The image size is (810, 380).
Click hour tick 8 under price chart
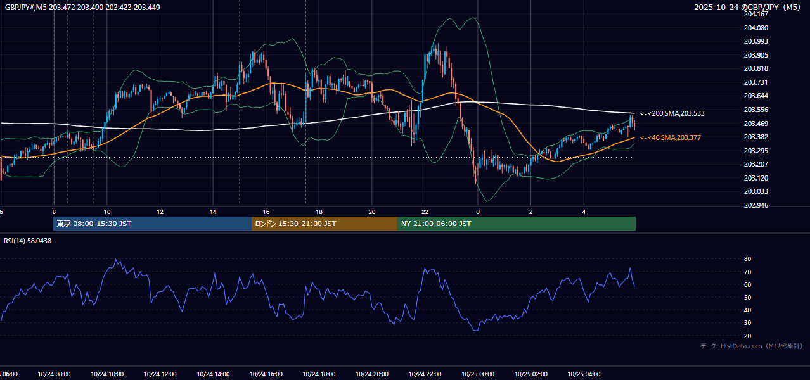point(54,212)
